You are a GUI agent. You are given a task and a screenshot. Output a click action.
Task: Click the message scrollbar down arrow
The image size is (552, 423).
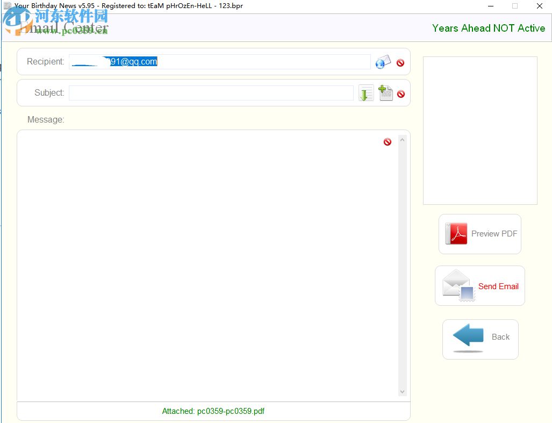click(403, 392)
